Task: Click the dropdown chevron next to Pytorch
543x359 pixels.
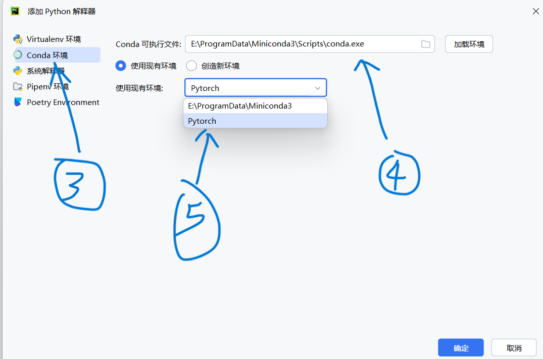Action: click(x=318, y=88)
